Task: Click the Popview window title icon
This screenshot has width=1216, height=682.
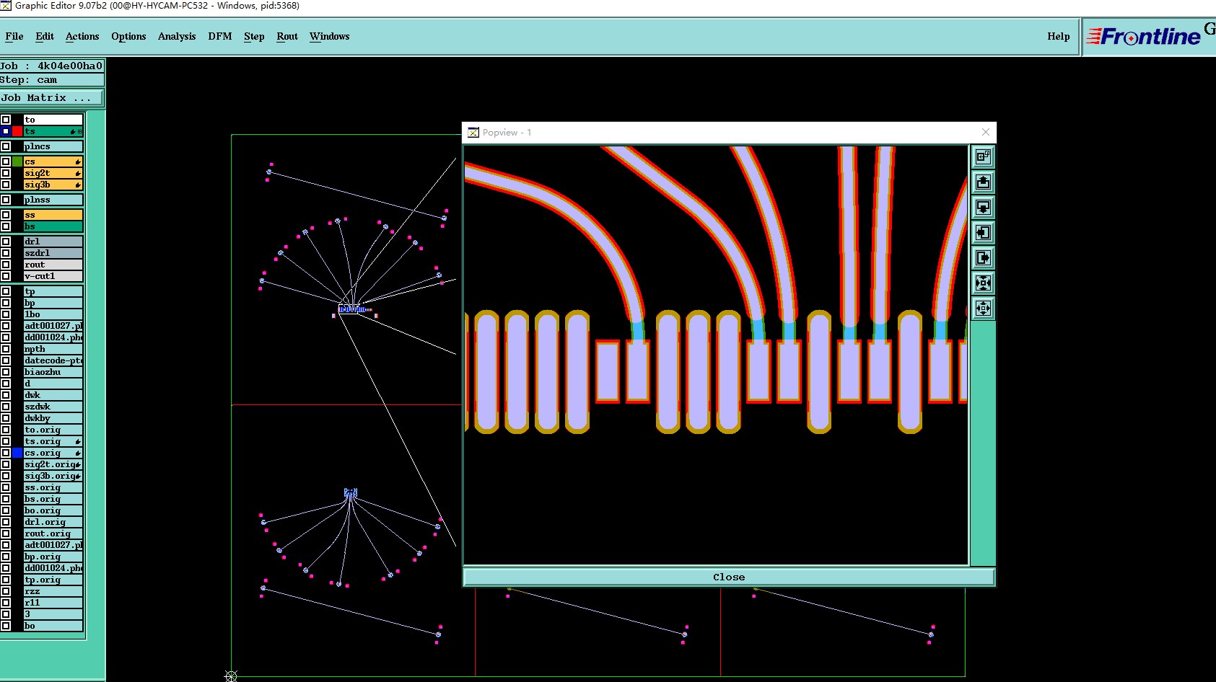Action: (473, 133)
